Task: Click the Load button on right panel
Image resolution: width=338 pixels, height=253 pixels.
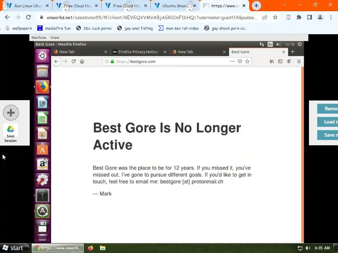Action: click(x=327, y=122)
